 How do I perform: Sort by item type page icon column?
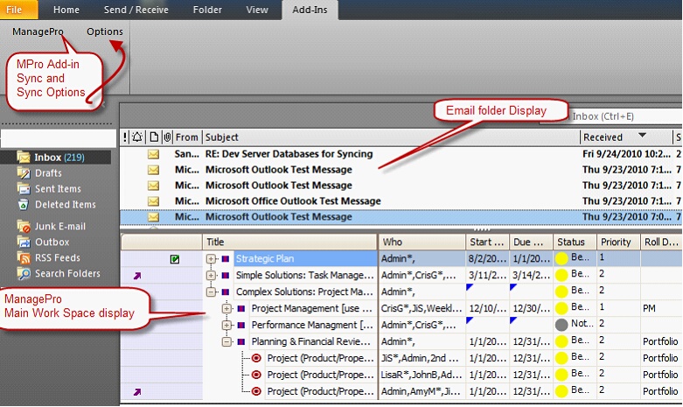tap(154, 137)
